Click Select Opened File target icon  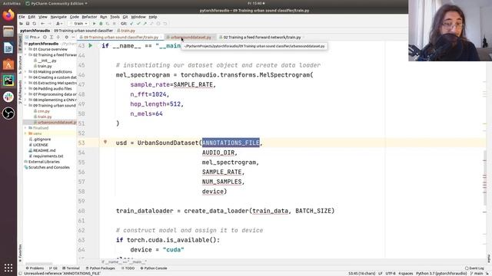(45, 37)
